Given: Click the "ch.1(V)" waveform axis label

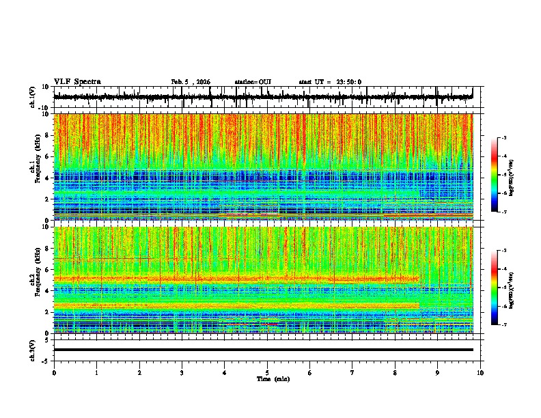Looking at the screenshot, I should click(33, 97).
